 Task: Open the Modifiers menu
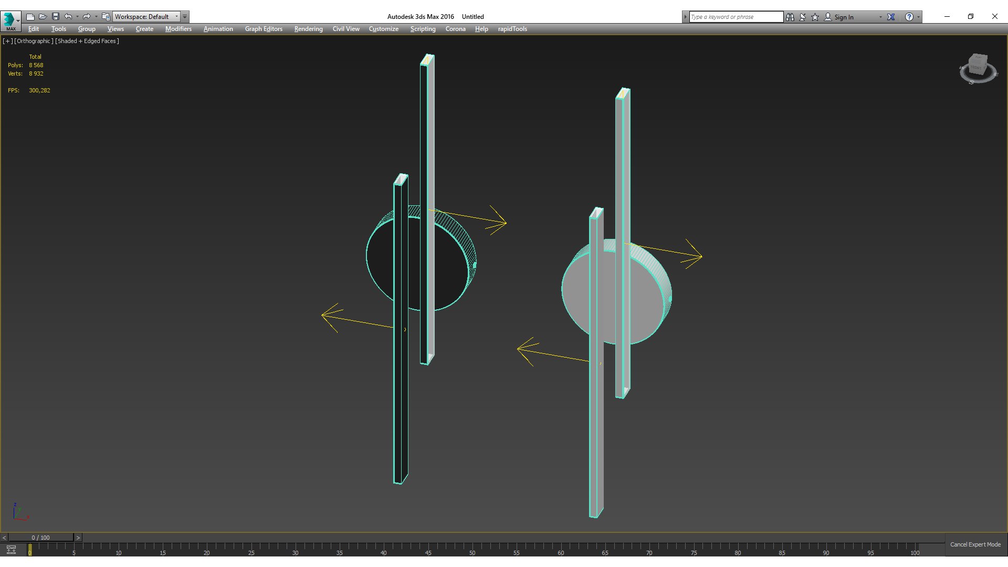[x=178, y=29]
